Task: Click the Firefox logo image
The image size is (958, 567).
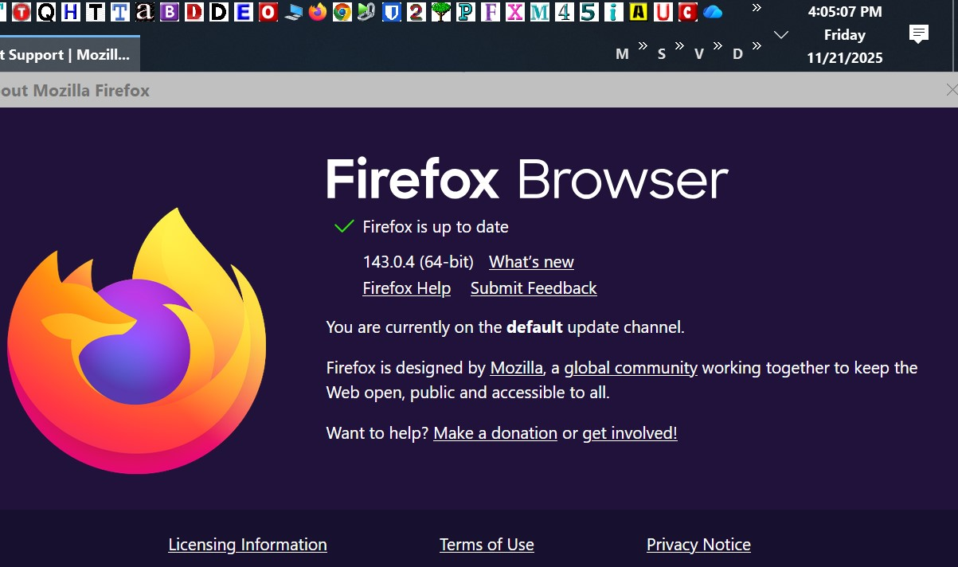Action: [137, 341]
